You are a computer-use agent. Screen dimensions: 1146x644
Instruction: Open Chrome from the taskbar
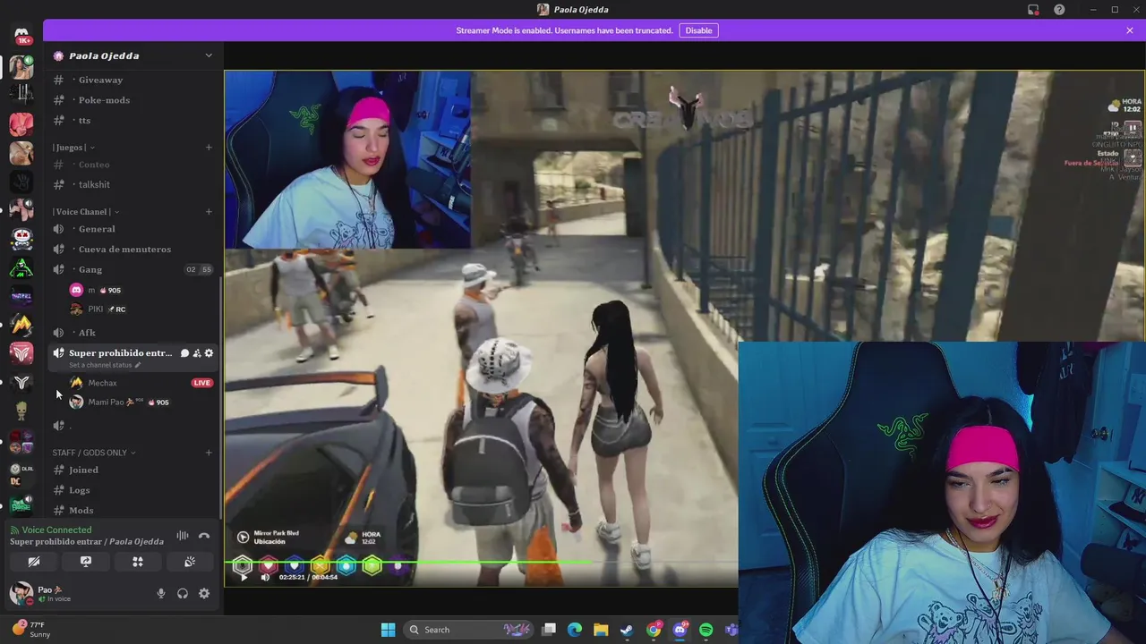coord(654,630)
